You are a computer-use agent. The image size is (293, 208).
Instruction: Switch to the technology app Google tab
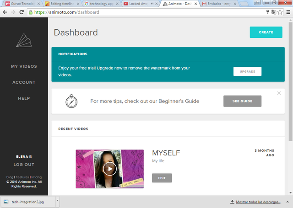tap(101, 4)
